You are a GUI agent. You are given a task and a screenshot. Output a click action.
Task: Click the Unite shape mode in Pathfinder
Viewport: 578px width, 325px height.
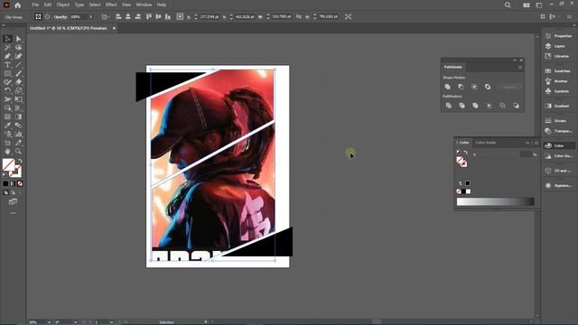tap(448, 87)
